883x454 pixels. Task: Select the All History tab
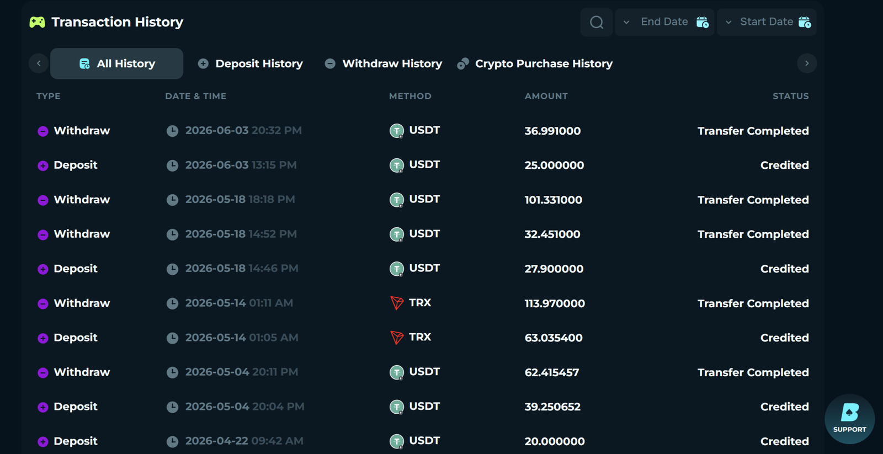(116, 63)
